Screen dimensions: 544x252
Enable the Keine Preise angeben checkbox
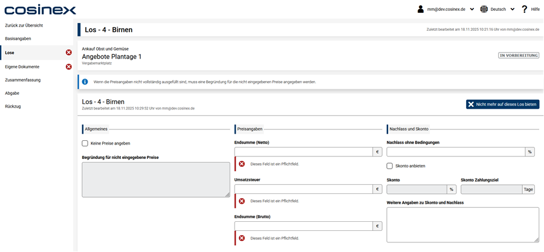[85, 143]
